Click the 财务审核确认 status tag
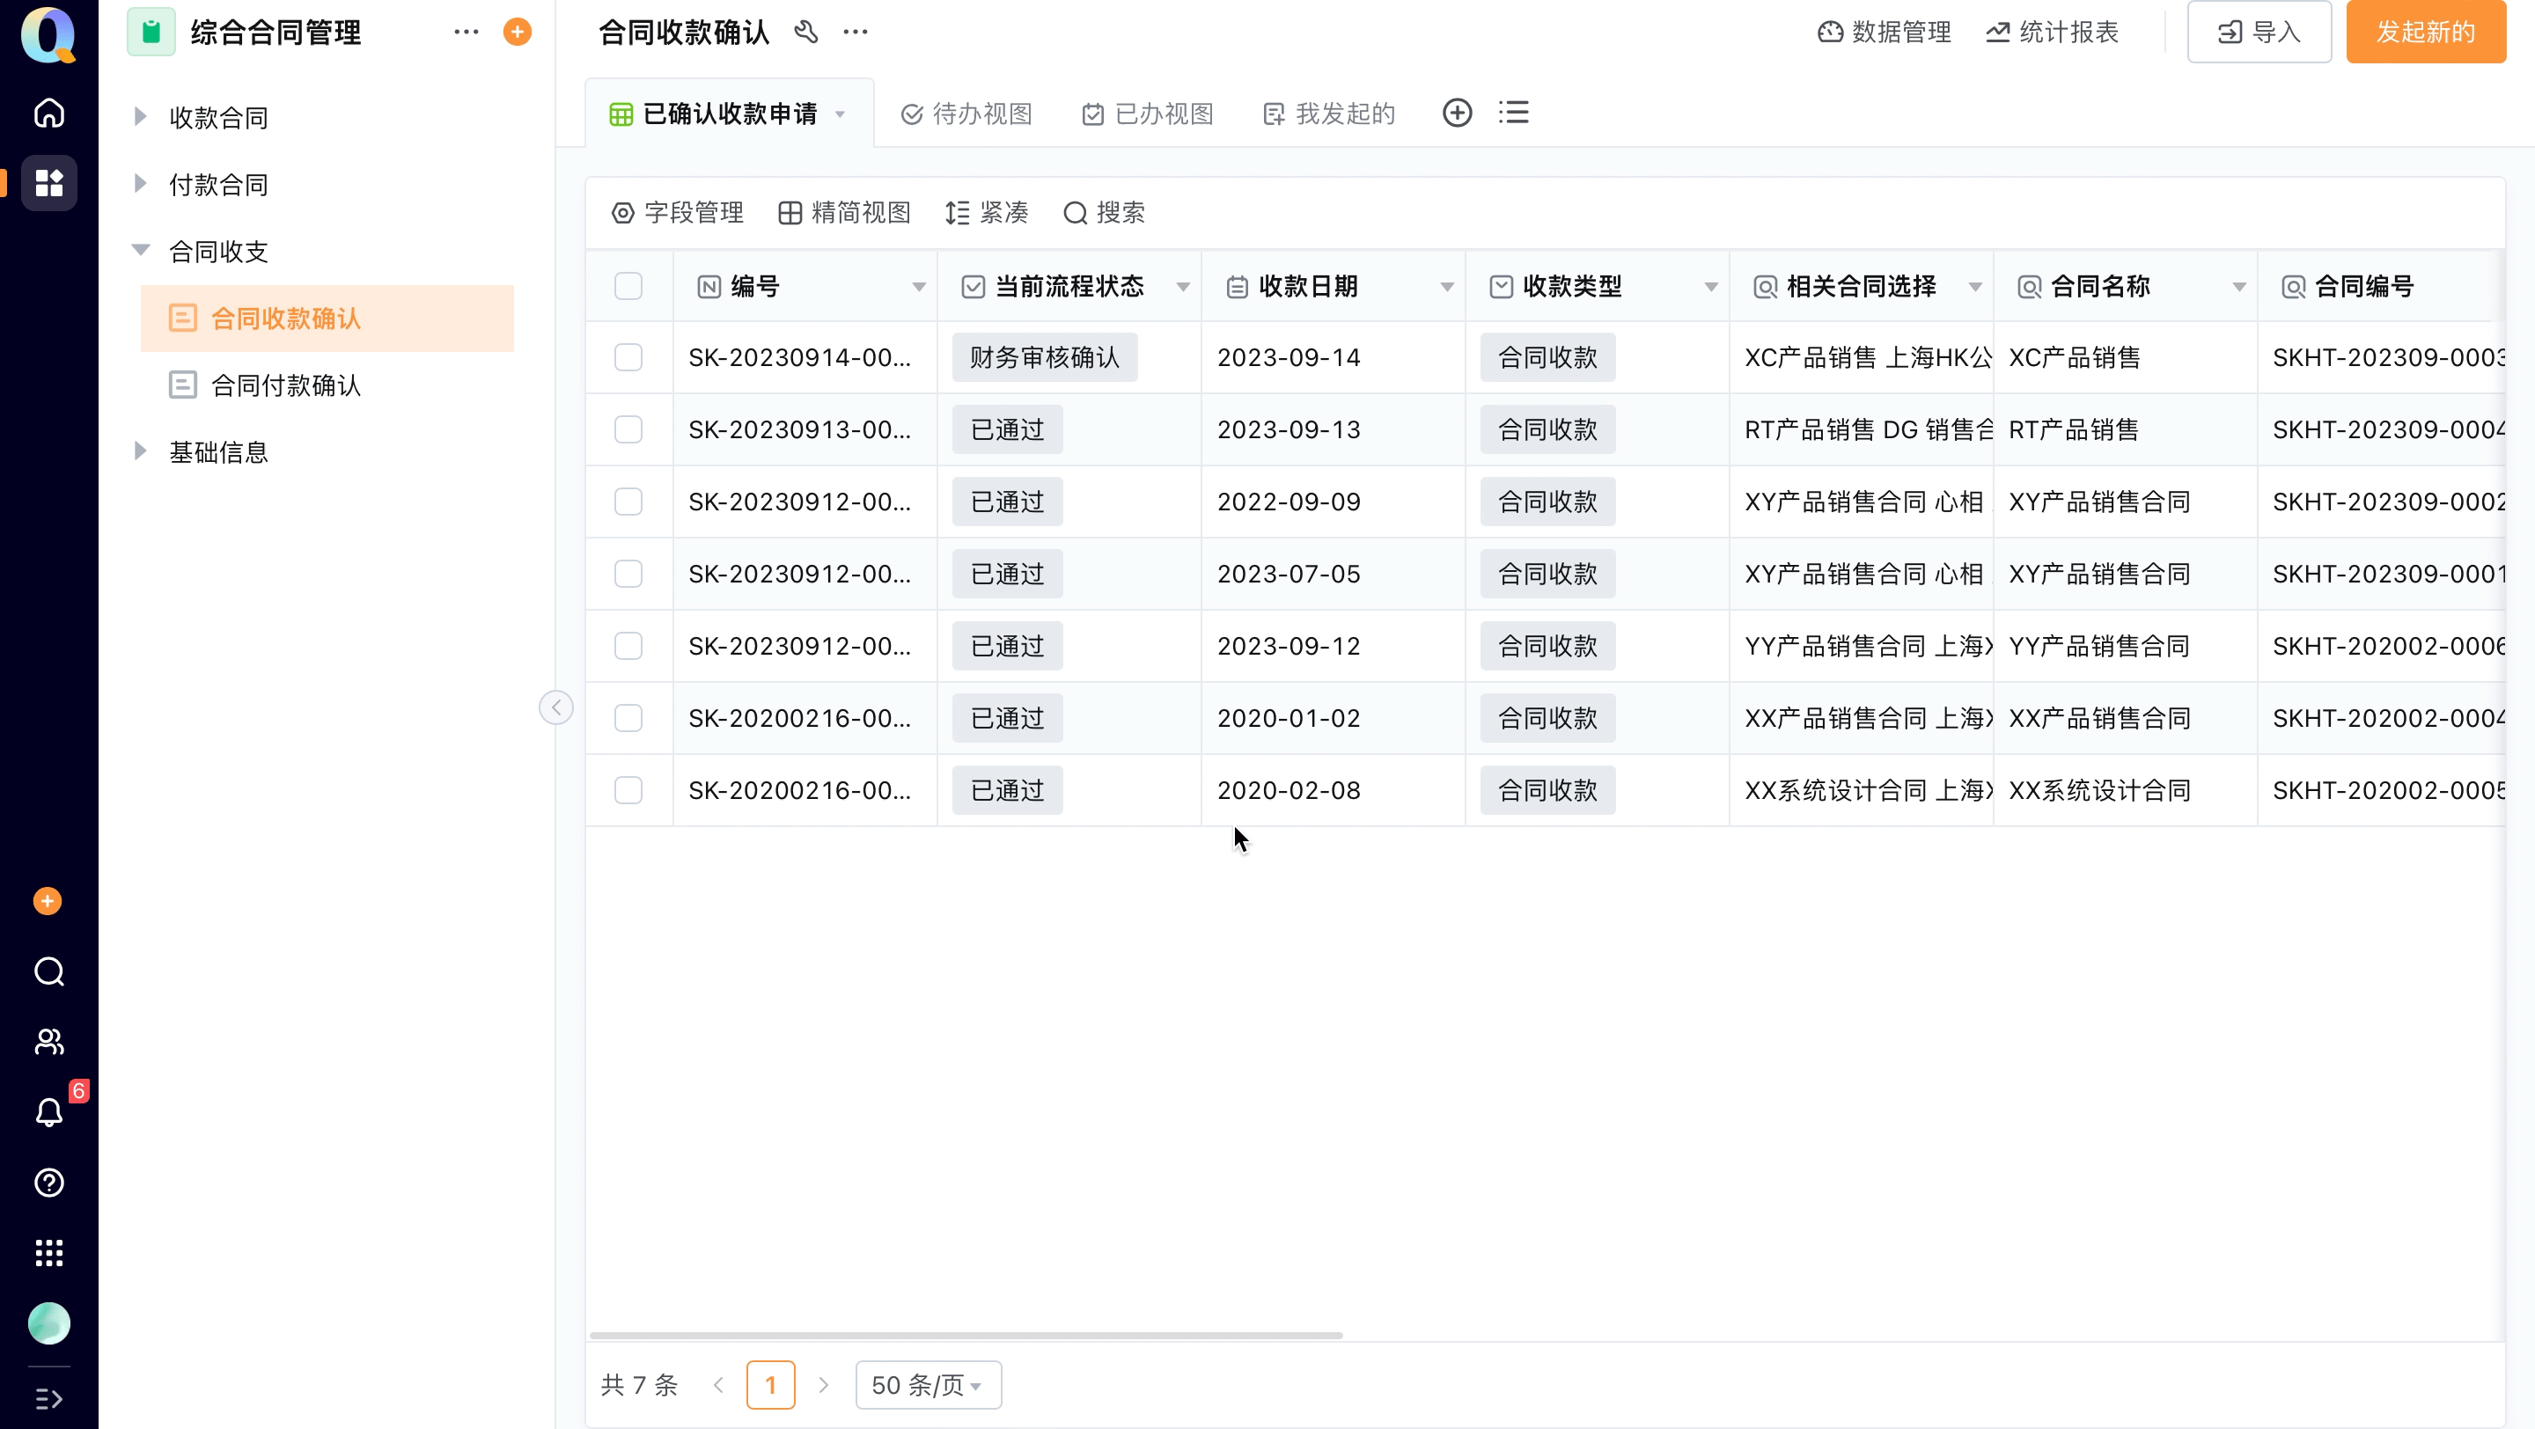 click(1045, 357)
